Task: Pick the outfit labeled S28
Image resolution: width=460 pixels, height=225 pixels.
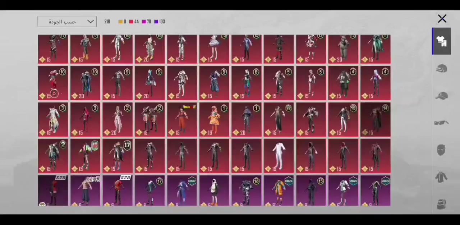Action: point(118,190)
